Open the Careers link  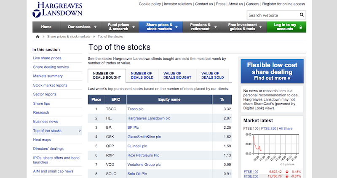click(252, 4)
